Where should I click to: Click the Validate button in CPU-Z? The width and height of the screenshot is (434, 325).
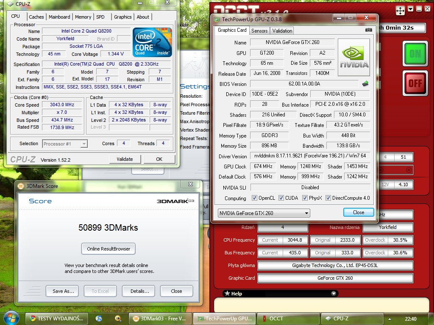coord(125,159)
